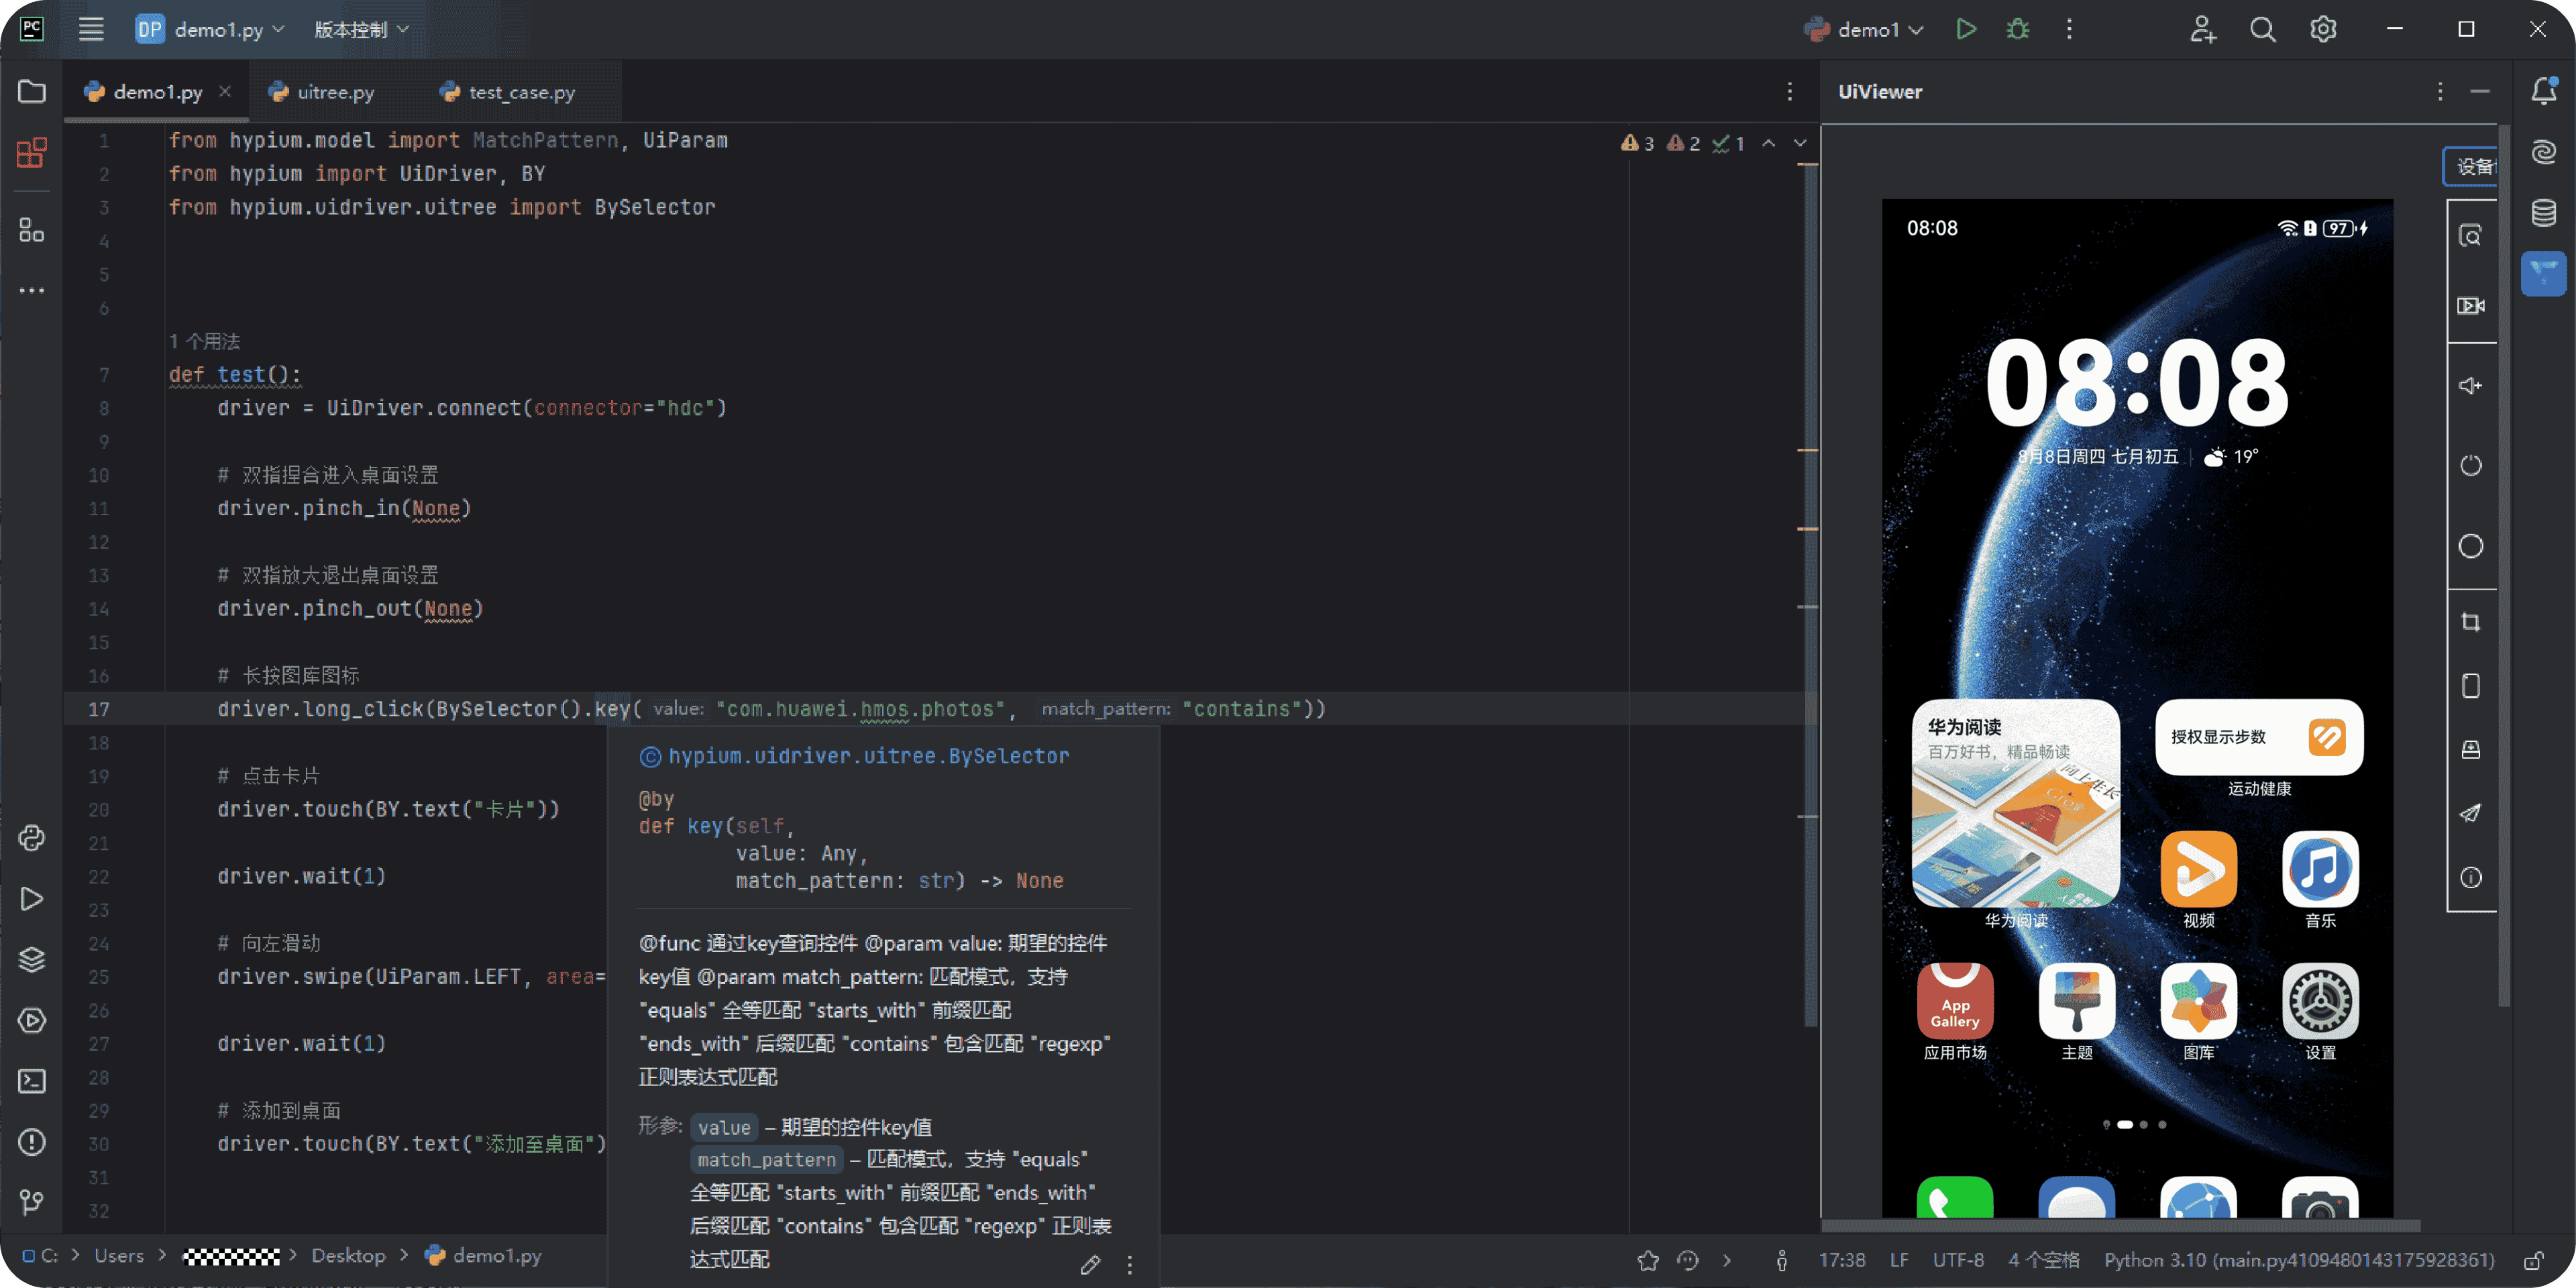Click the UiViewer crop screenshot icon
This screenshot has width=2576, height=1288.
[x=2470, y=622]
